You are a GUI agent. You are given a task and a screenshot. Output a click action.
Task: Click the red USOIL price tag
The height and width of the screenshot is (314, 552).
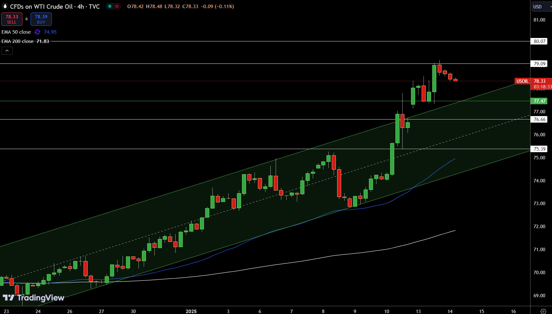click(522, 81)
